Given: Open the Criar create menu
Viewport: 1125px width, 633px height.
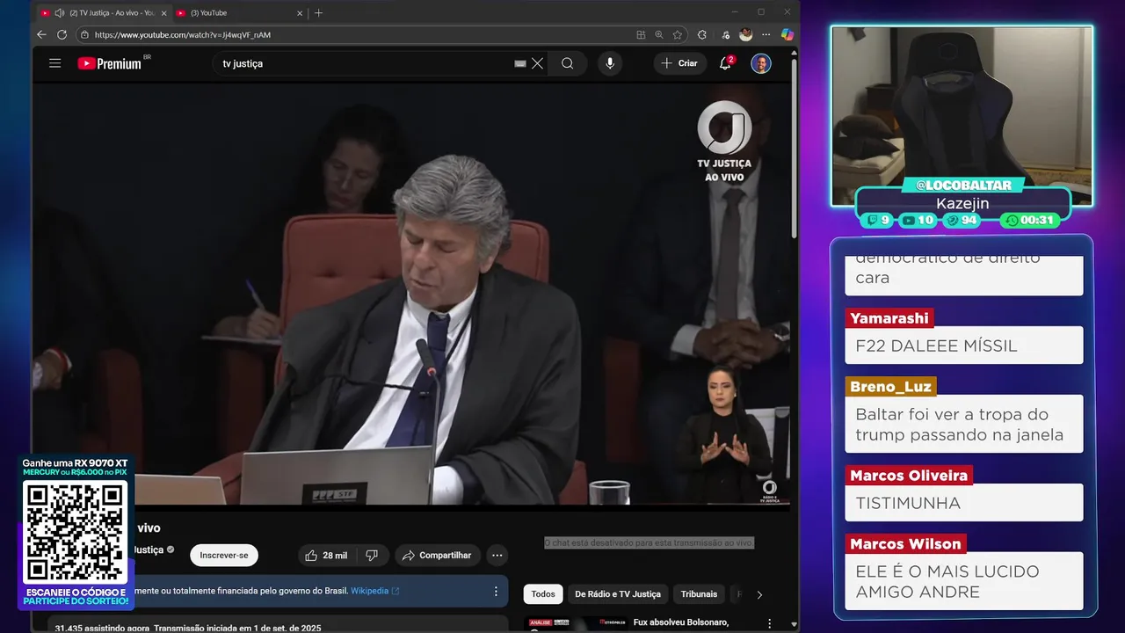Looking at the screenshot, I should 679,63.
